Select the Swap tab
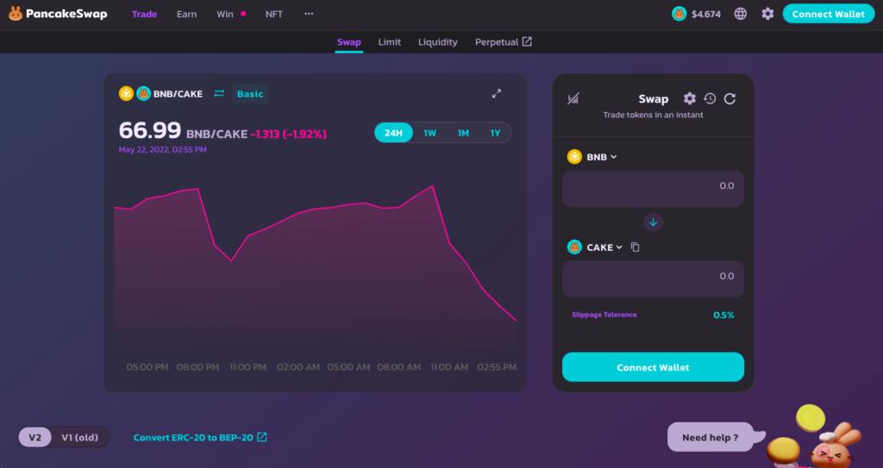 tap(348, 42)
